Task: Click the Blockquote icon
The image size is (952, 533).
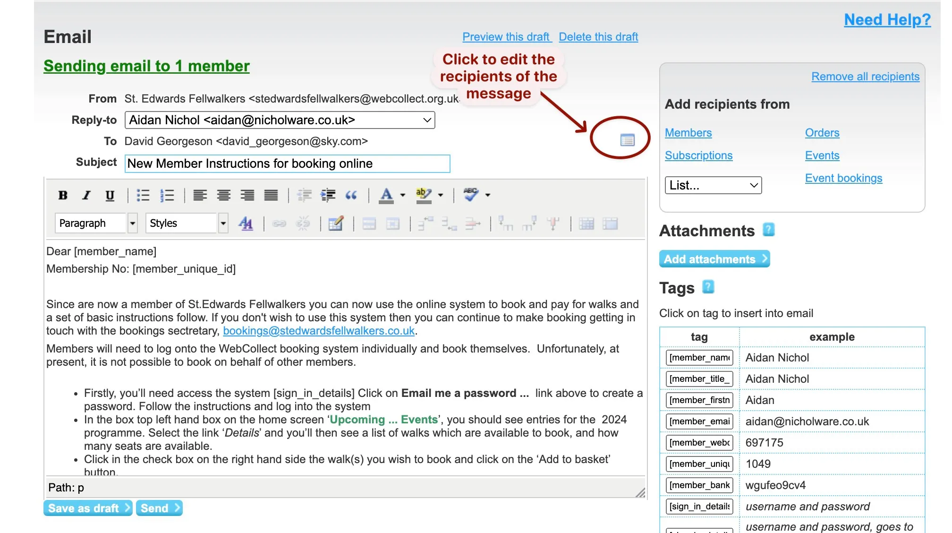Action: (x=352, y=195)
